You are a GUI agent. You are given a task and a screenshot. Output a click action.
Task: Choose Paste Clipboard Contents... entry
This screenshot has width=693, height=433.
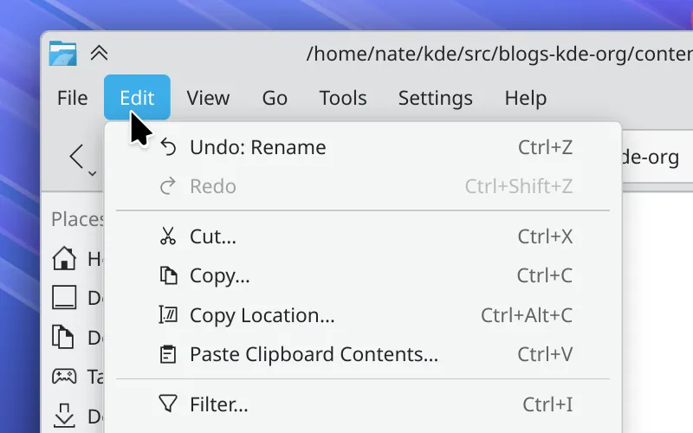(x=314, y=354)
